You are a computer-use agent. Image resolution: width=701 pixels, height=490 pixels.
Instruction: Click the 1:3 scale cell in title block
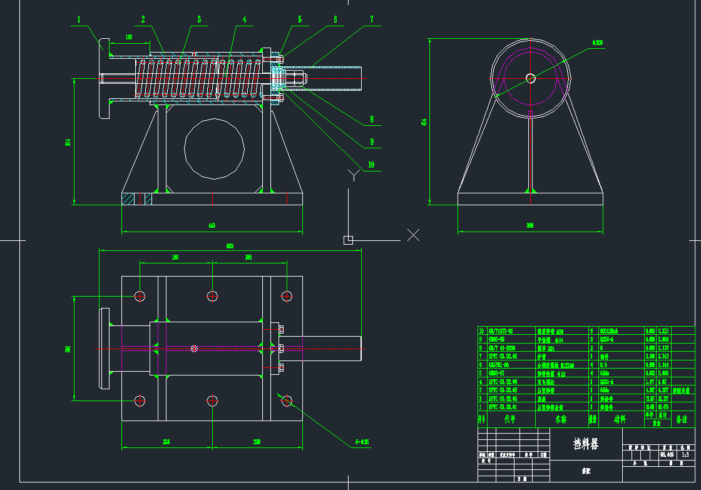(686, 455)
